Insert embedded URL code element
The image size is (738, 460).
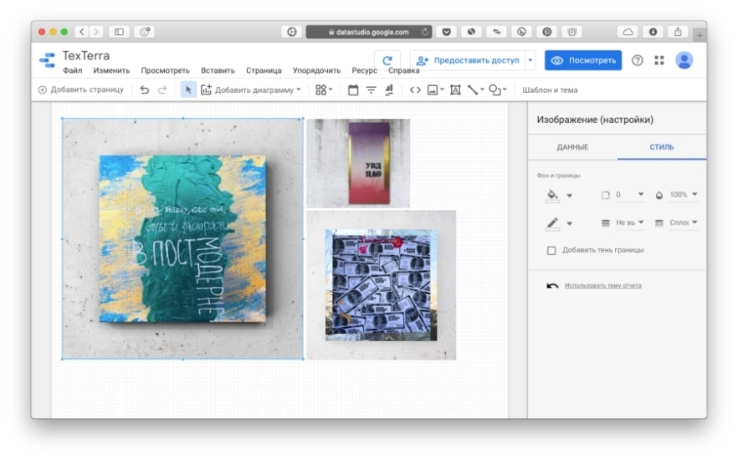click(x=415, y=89)
